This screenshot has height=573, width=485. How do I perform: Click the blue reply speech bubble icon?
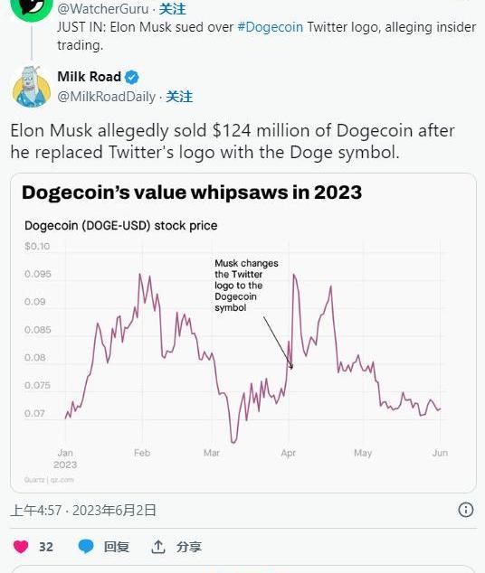(x=86, y=547)
